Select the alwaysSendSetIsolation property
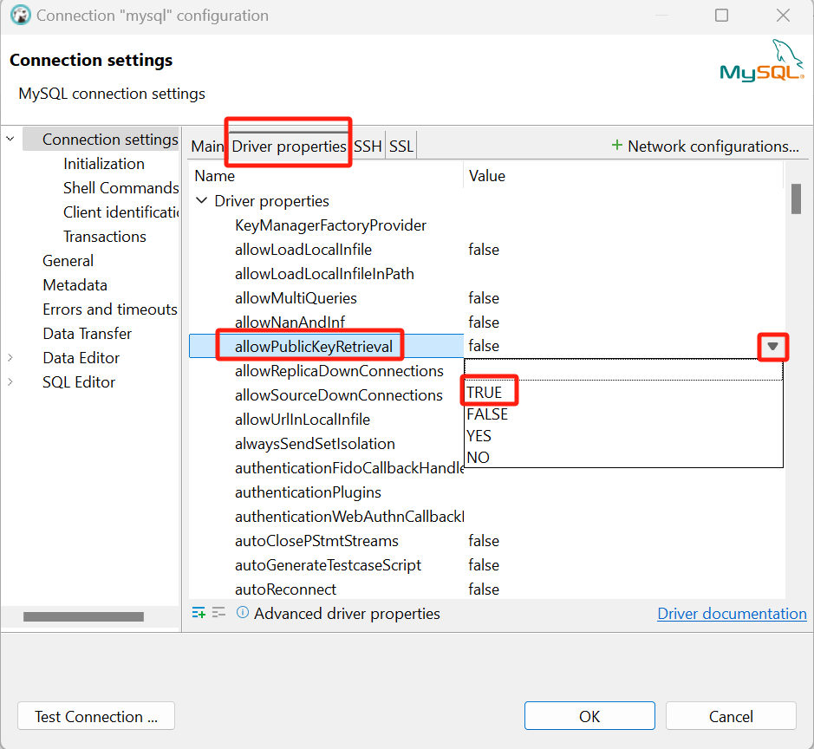The height and width of the screenshot is (749, 814). [x=315, y=444]
